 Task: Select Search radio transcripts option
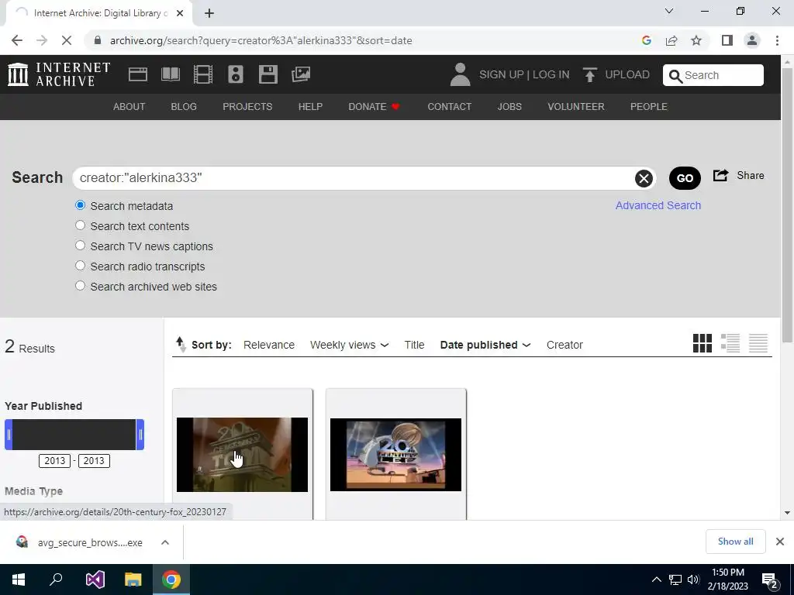pos(80,266)
